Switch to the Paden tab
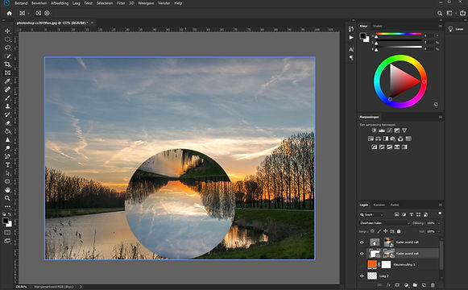 (x=395, y=205)
